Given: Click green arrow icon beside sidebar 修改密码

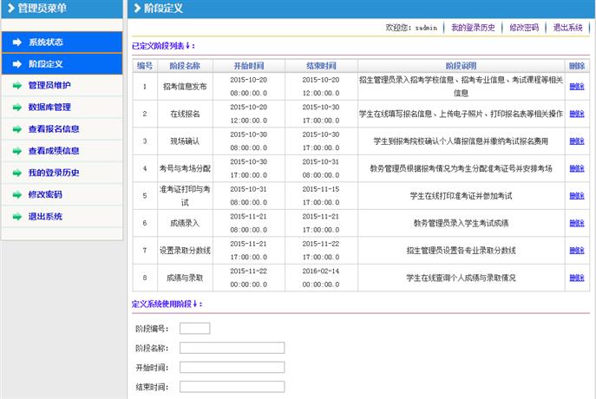Looking at the screenshot, I should click(x=17, y=194).
